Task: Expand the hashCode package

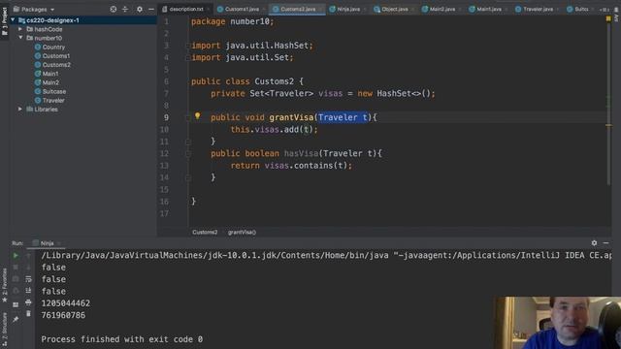Action: tap(20, 29)
